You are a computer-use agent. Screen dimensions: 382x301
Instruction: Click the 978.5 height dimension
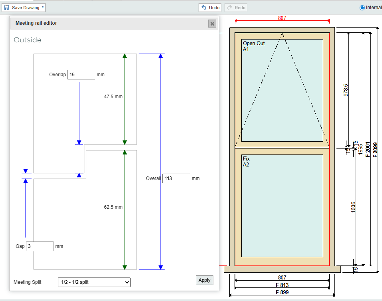click(x=346, y=90)
